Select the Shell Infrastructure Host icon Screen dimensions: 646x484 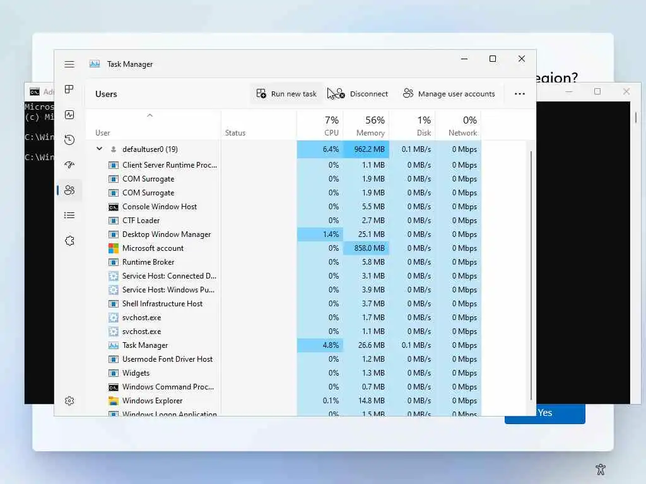pyautogui.click(x=114, y=304)
